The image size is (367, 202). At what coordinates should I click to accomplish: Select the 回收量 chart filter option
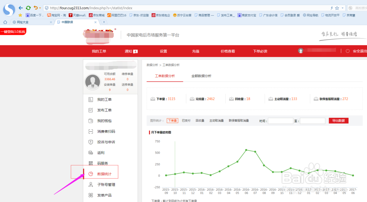pos(200,121)
